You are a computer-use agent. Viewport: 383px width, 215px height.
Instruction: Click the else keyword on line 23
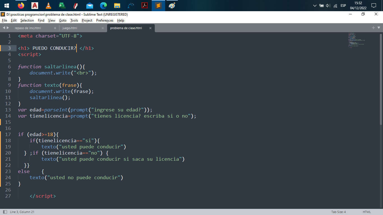coord(24,171)
